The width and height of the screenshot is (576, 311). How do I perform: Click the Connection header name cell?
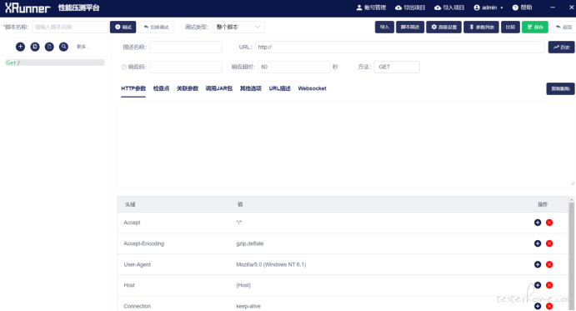pos(137,306)
